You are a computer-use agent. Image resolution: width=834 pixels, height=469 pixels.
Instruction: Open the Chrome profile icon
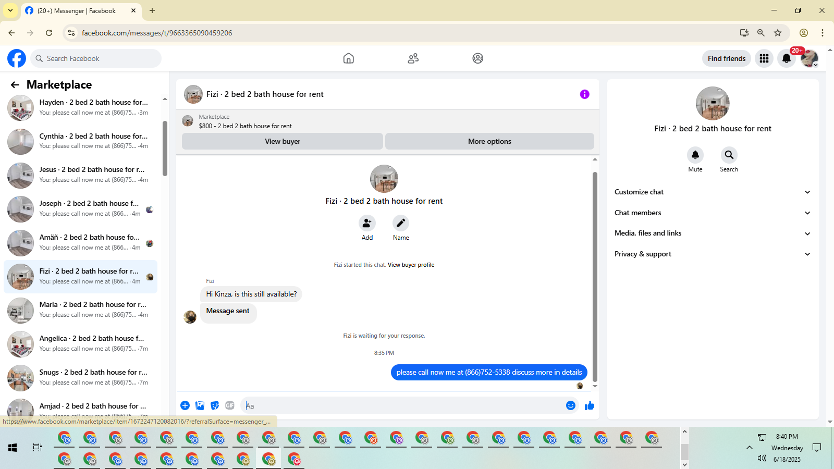(x=804, y=33)
